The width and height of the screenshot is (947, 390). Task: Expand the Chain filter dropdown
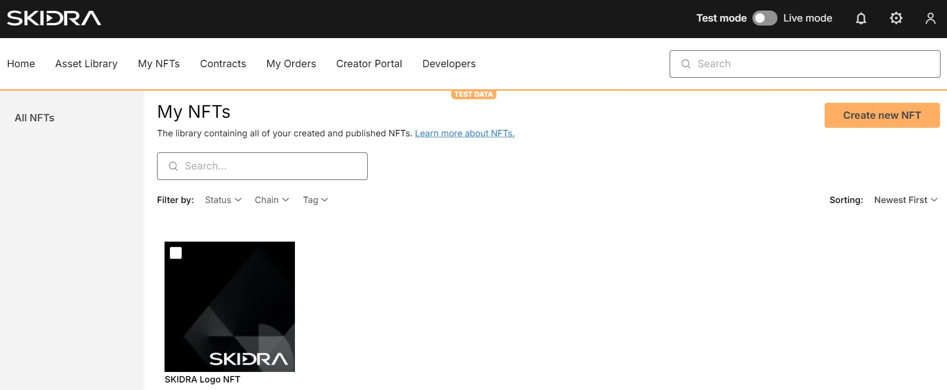pyautogui.click(x=272, y=200)
